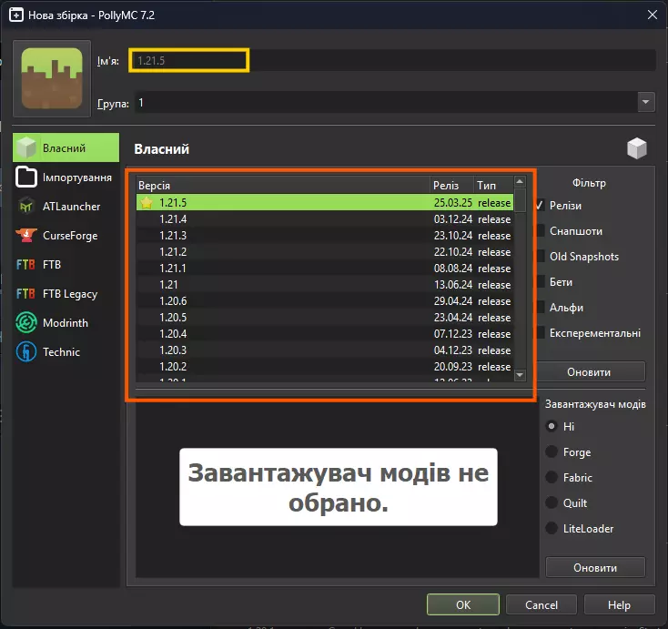The height and width of the screenshot is (629, 668).
Task: Select the Ні mod loader radio button
Action: [x=552, y=426]
